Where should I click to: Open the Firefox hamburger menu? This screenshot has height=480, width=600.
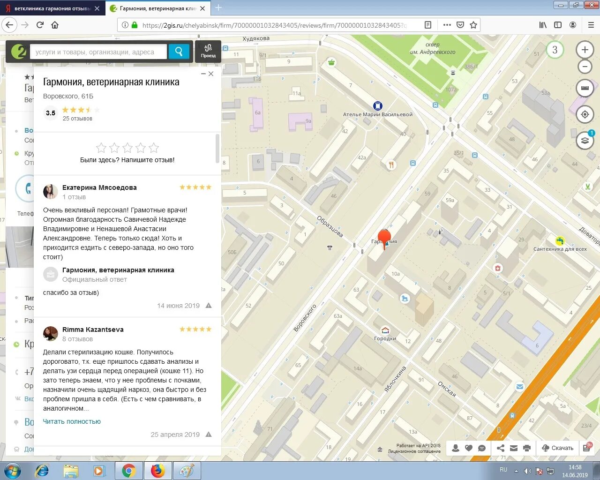click(591, 25)
